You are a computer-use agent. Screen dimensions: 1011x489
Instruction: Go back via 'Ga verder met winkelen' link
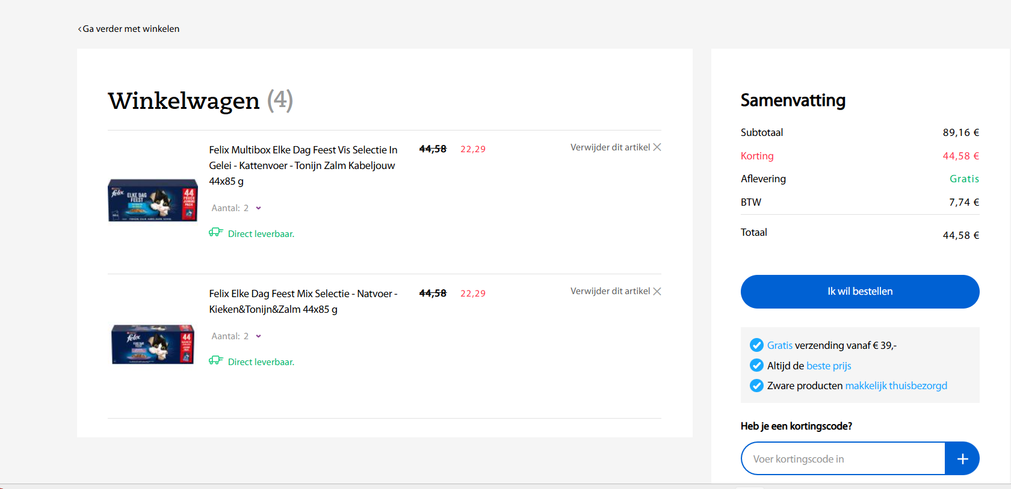(x=131, y=29)
